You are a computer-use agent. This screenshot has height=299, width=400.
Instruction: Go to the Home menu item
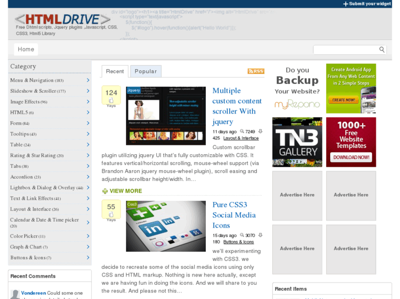pyautogui.click(x=26, y=49)
